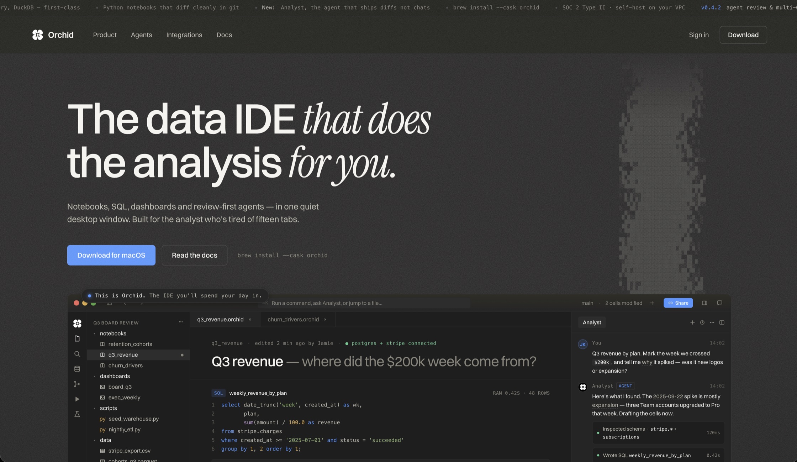Click the 'Inspected schema' agent step

point(658,433)
